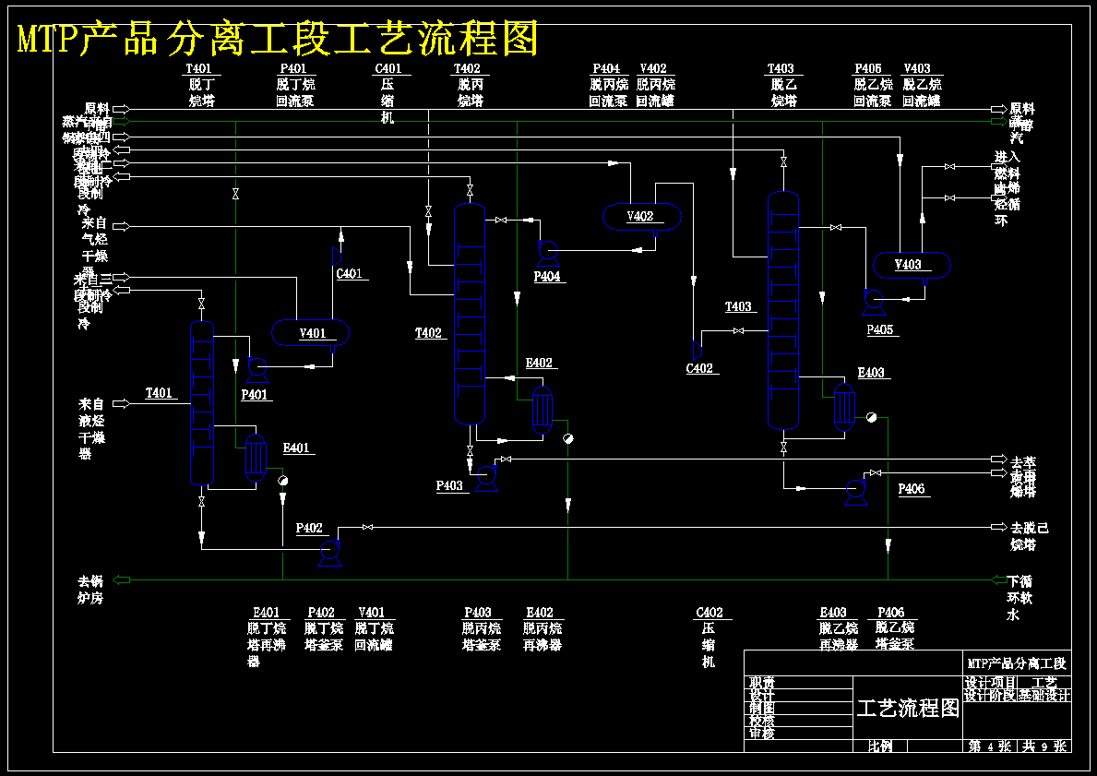Click the steam trap circle beside E401
The width and height of the screenshot is (1097, 776).
pos(282,481)
